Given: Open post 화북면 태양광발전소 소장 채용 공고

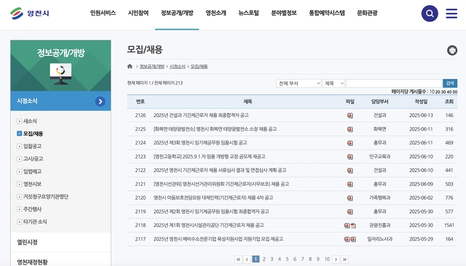Looking at the screenshot, I should (x=215, y=129).
